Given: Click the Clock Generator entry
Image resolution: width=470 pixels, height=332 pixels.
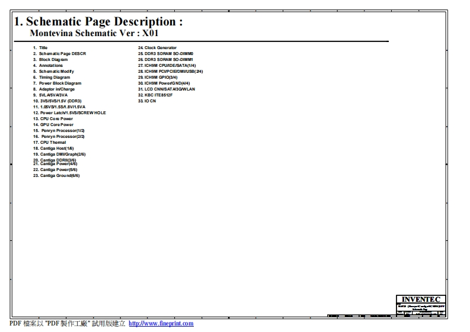Looking at the screenshot, I should pos(157,48).
